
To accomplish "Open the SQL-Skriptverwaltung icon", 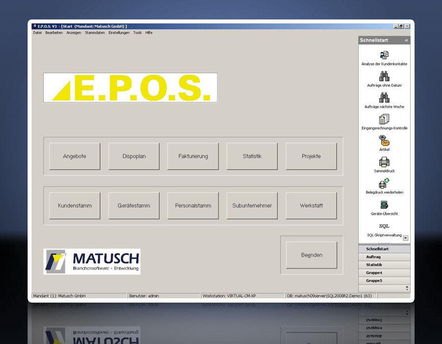I will click(x=384, y=226).
